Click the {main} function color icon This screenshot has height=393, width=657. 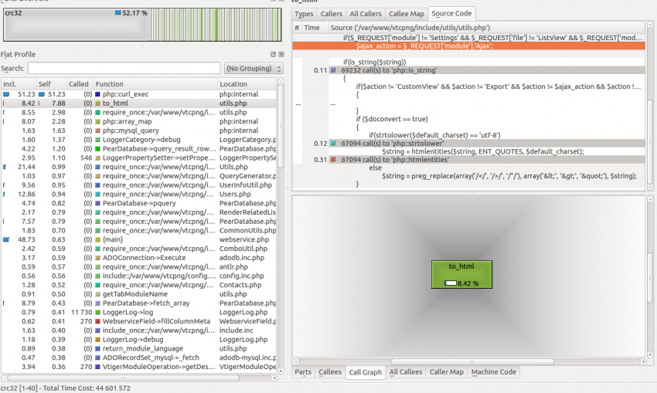click(97, 239)
